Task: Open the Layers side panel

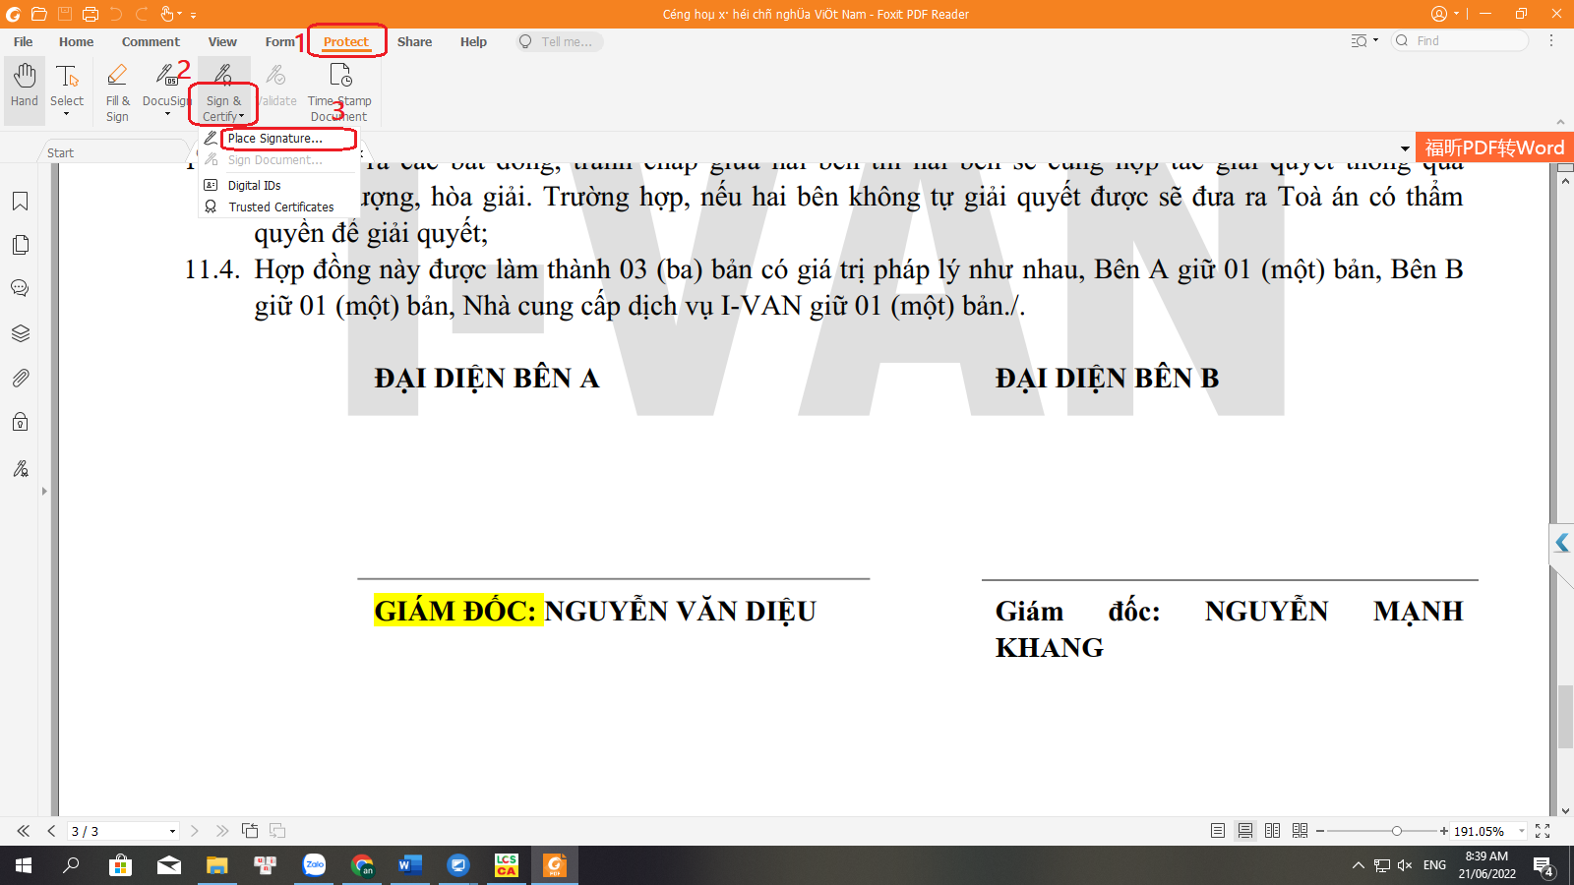Action: (20, 333)
